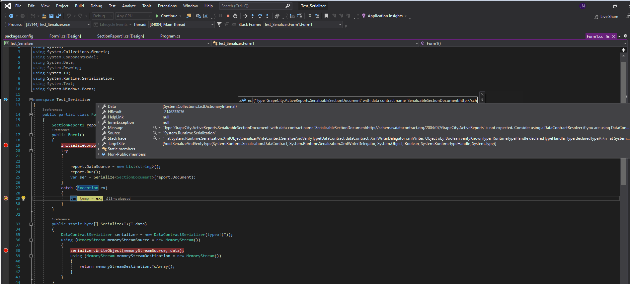Expand Static members node
This screenshot has height=284, width=630.
coord(99,149)
